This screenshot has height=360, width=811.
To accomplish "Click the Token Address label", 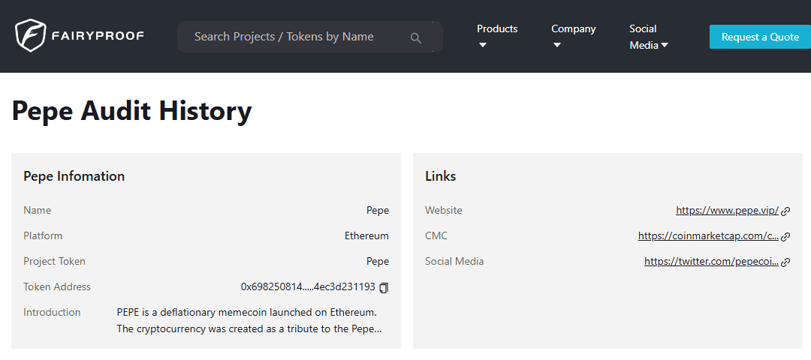I will coord(57,286).
